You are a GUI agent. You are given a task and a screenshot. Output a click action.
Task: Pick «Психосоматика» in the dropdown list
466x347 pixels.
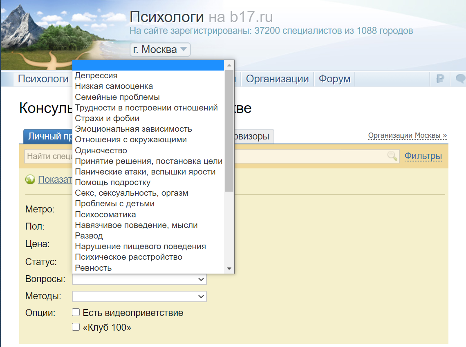[x=105, y=214]
